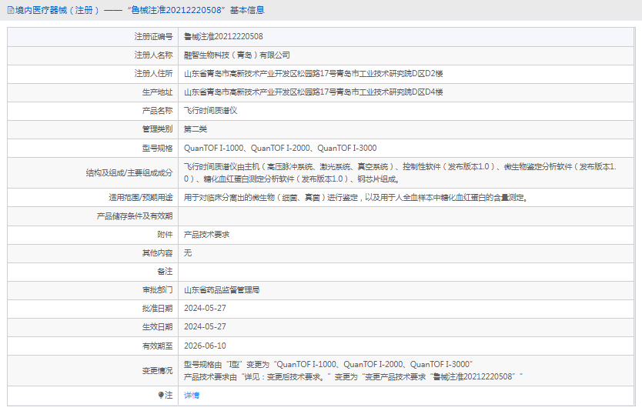The image size is (642, 411).
Task: Click the 注册人名称 label cell
Action: tap(93, 55)
